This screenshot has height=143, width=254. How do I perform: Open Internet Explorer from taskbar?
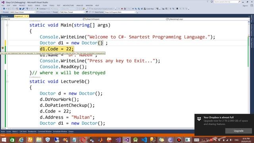[x=21, y=140]
